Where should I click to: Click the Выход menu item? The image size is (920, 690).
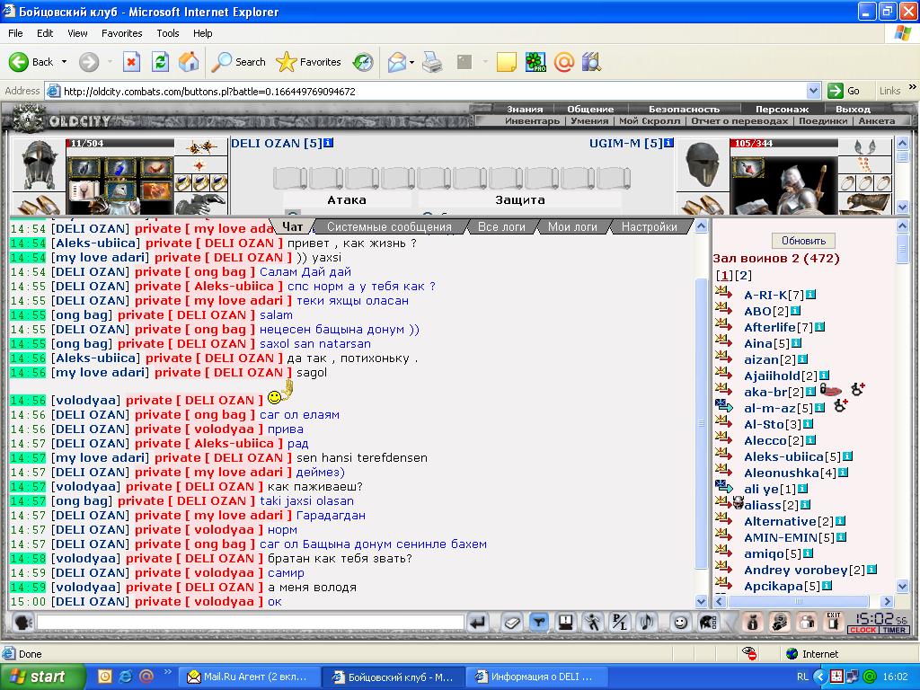click(x=853, y=109)
